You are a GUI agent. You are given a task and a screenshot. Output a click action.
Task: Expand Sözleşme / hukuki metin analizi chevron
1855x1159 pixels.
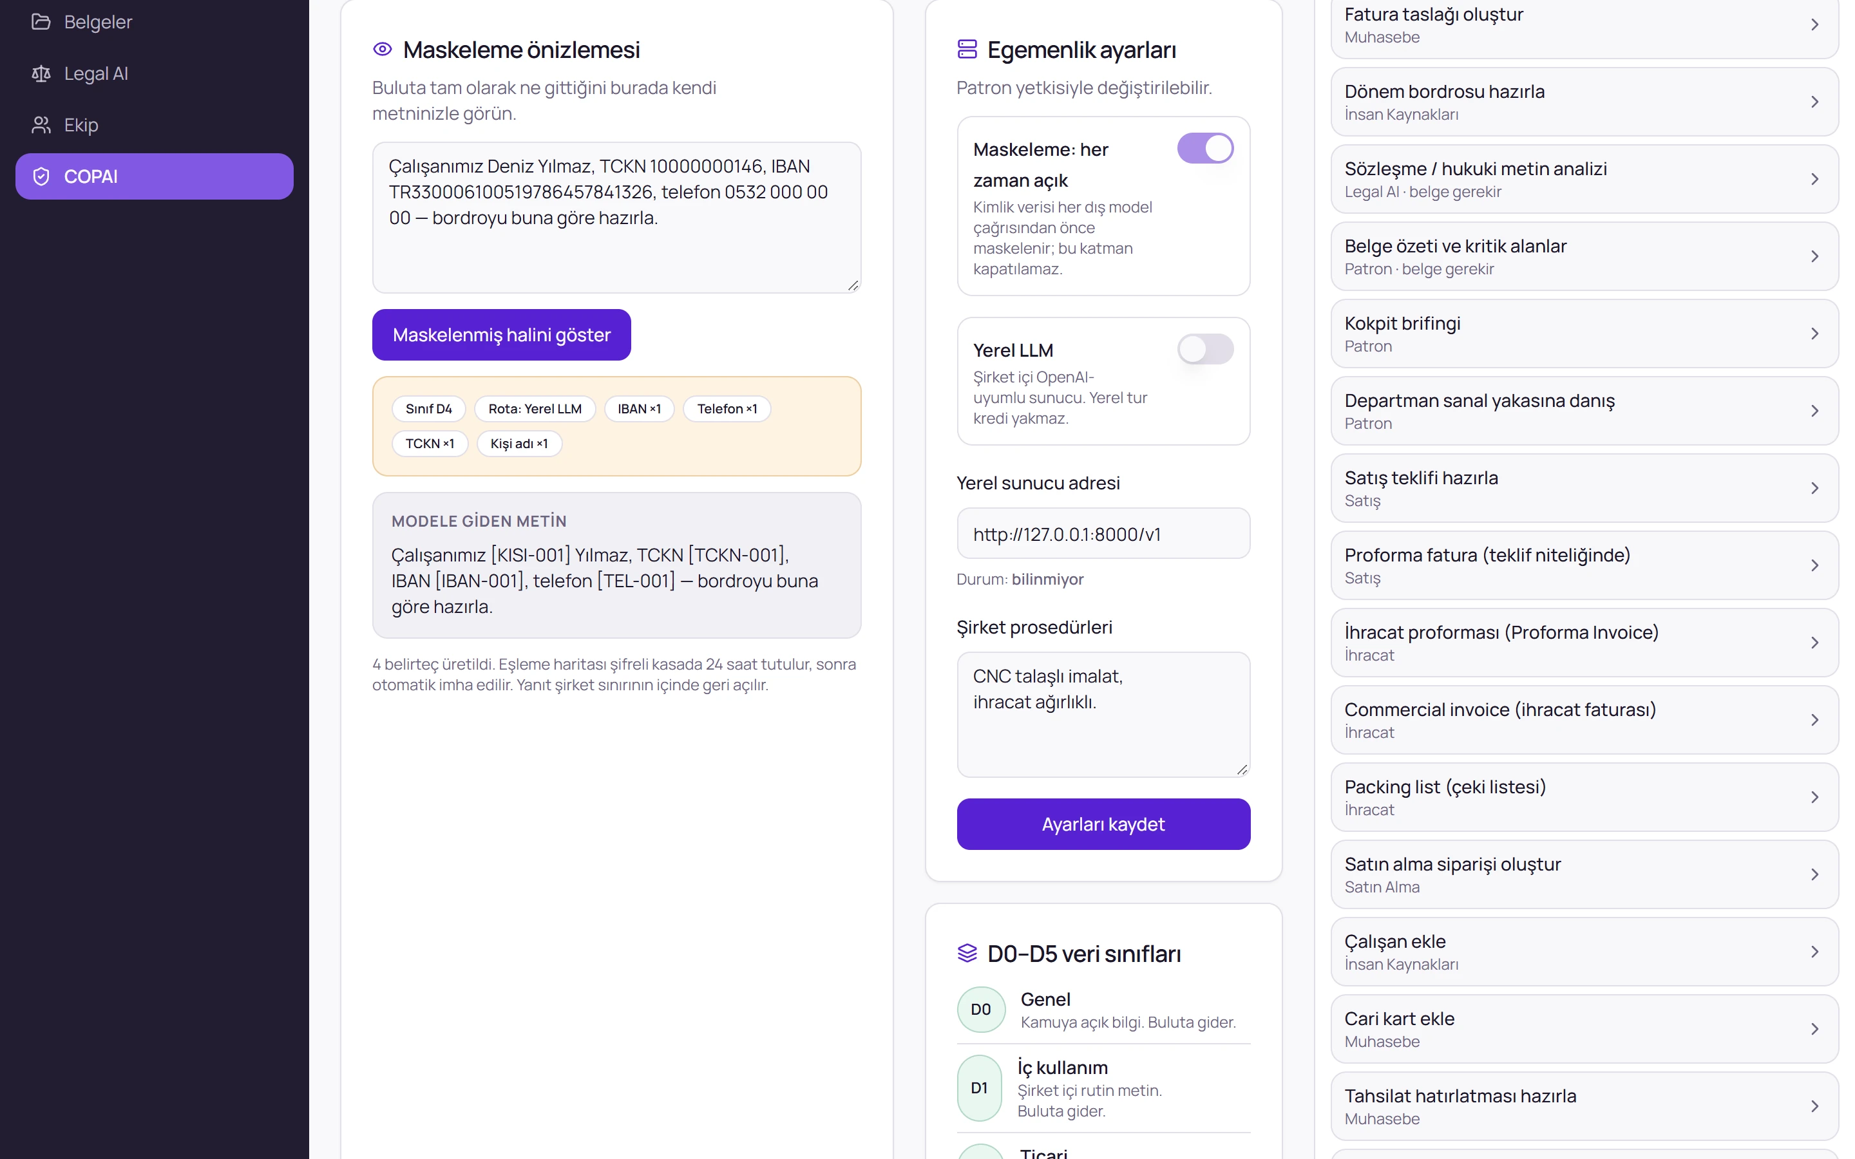point(1814,180)
